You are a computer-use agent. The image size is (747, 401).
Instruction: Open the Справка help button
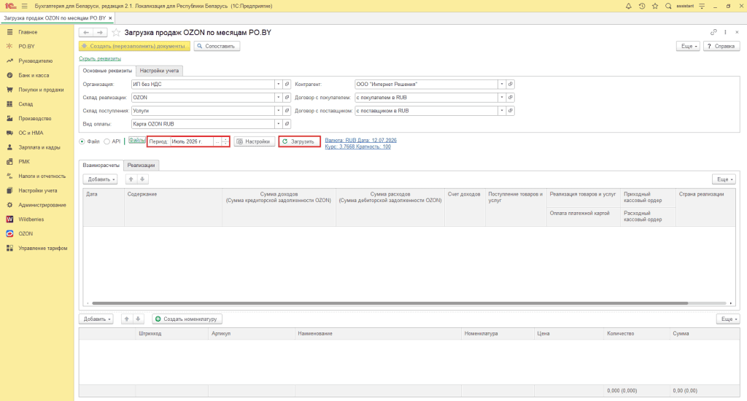tap(721, 46)
